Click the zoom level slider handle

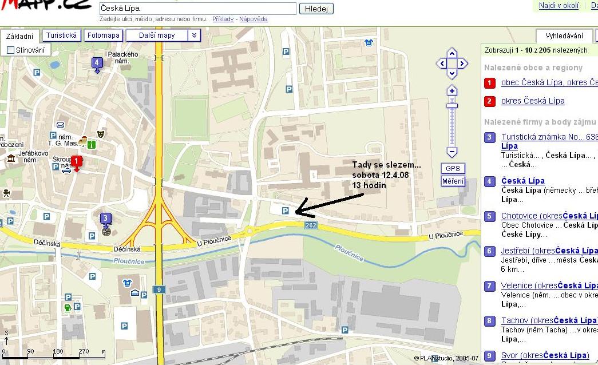452,105
